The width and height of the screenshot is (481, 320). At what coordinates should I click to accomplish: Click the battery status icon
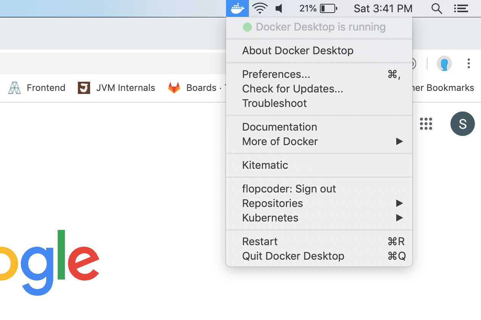(328, 8)
